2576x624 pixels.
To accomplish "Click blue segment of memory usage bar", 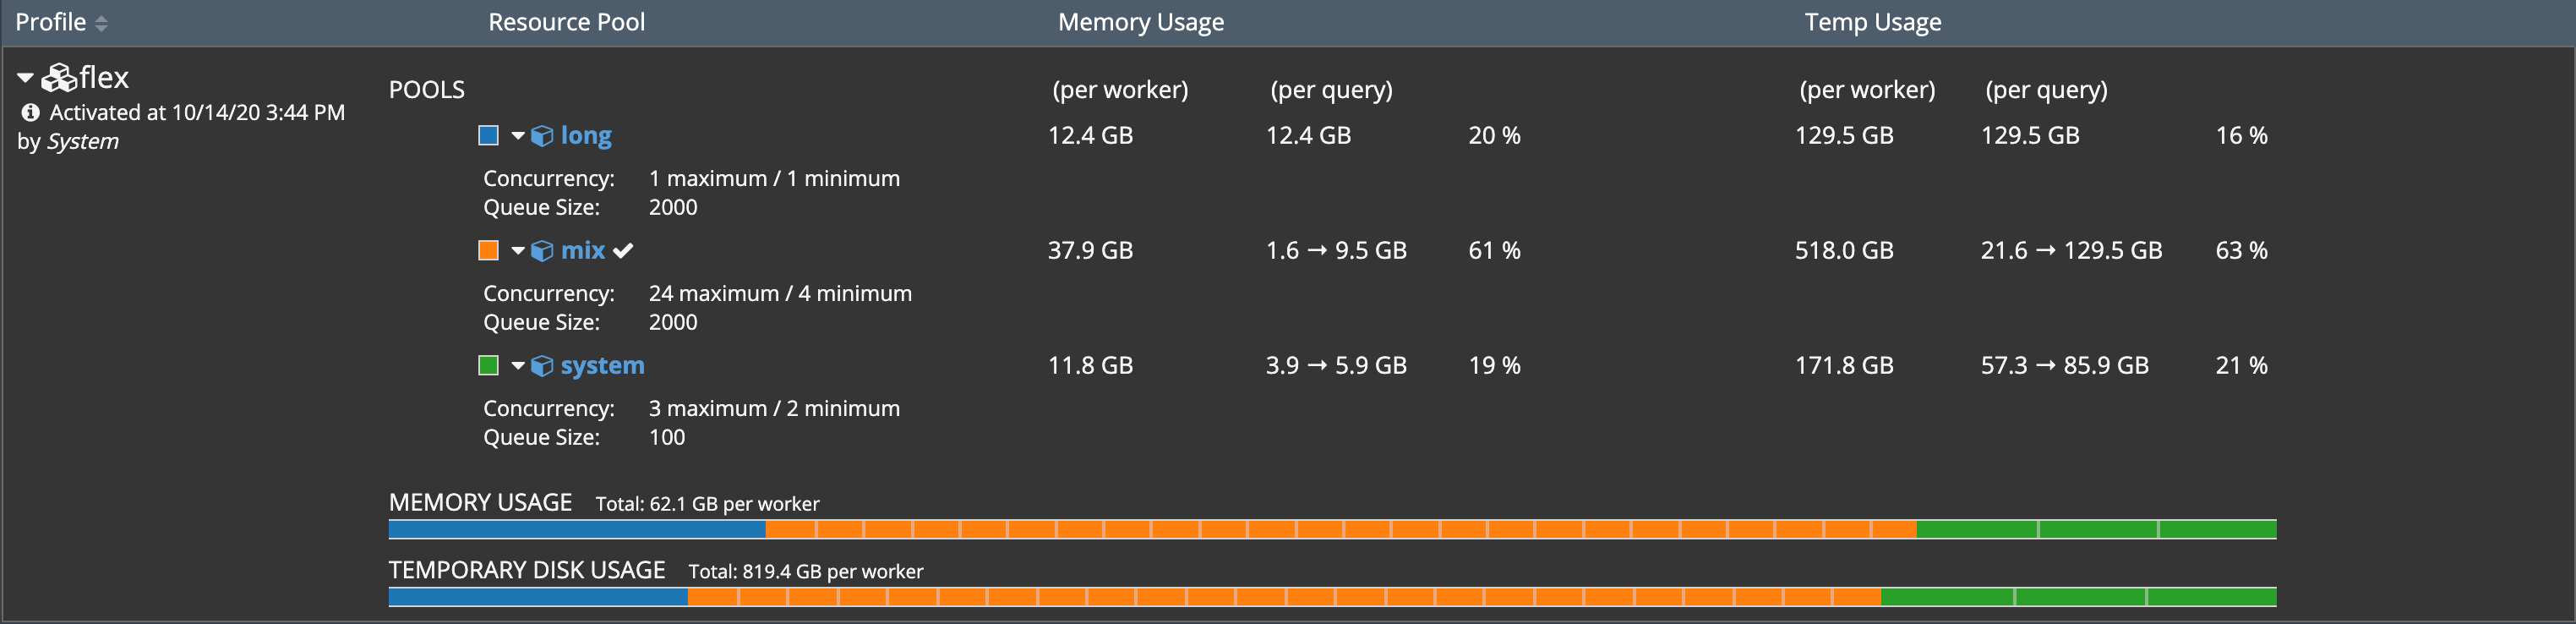I will (x=576, y=529).
